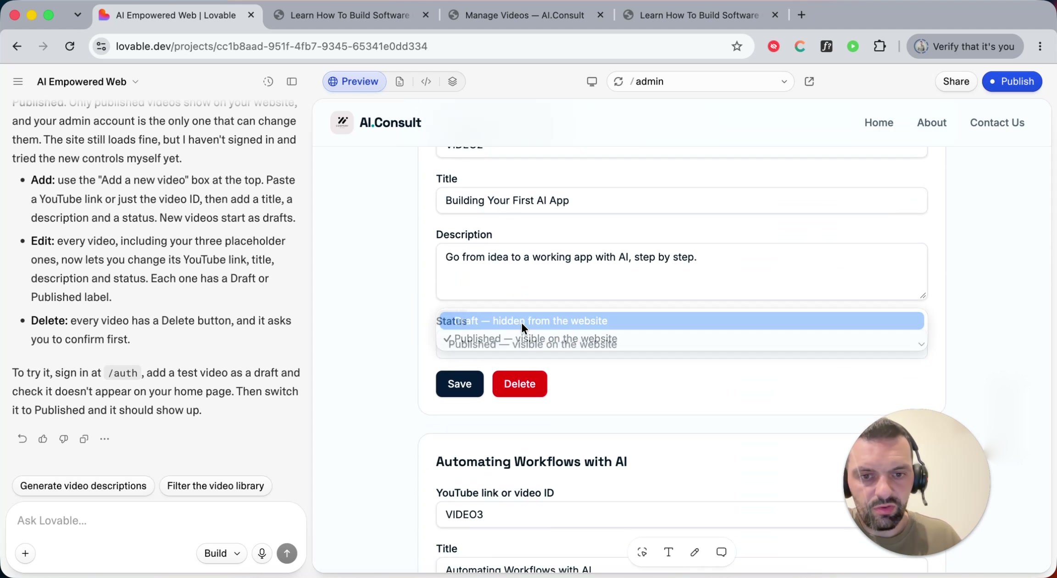Open version history clock icon
This screenshot has height=578, width=1057.
pyautogui.click(x=268, y=82)
